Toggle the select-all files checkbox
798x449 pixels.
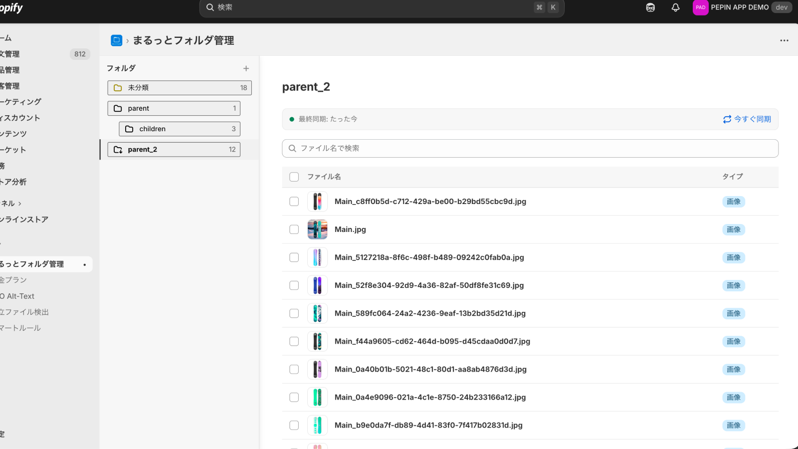(x=294, y=177)
